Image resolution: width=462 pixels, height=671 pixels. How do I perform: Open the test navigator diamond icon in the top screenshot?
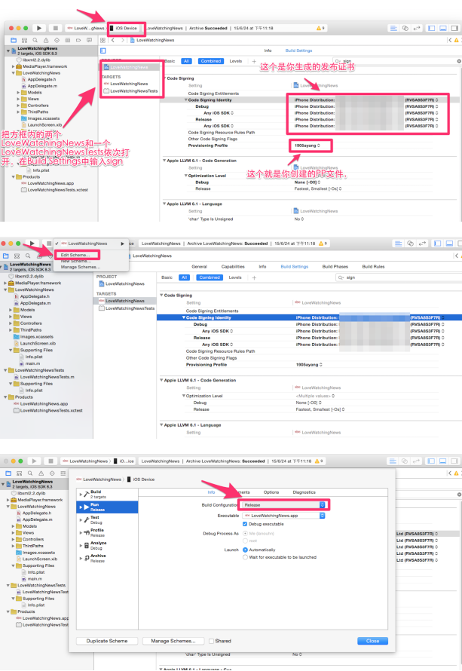click(57, 40)
